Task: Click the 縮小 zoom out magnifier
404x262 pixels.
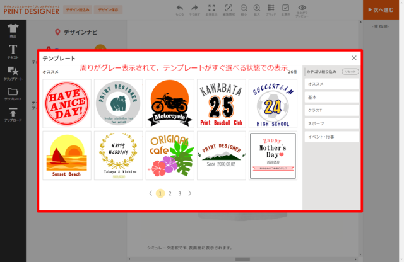Action: click(x=244, y=10)
